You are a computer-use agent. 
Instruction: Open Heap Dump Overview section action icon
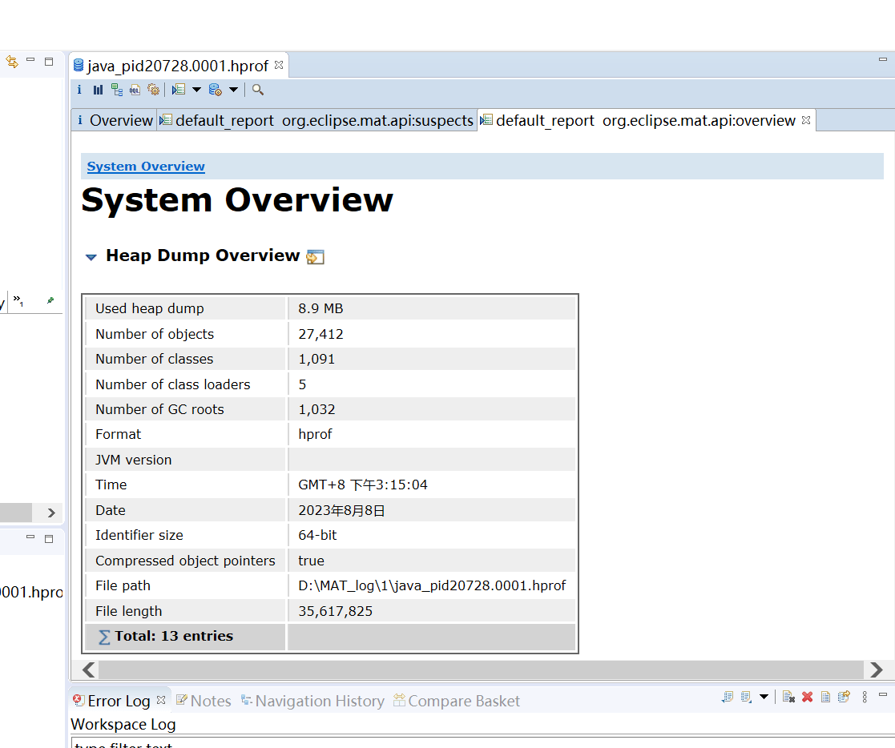(316, 257)
